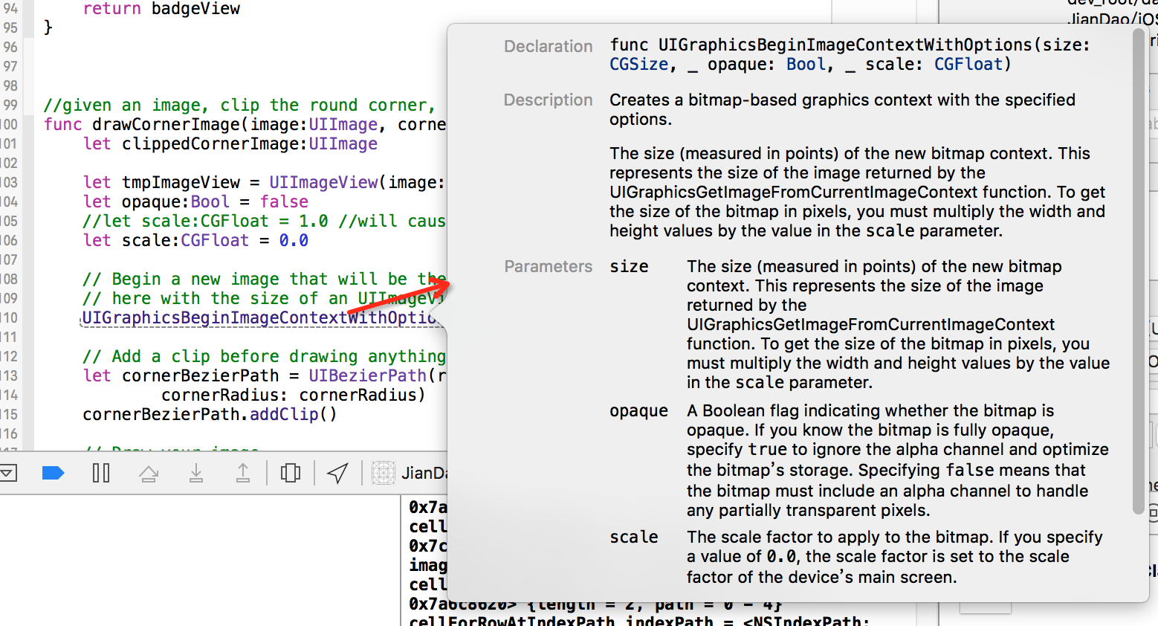Click the 'size' parameter name

point(629,266)
